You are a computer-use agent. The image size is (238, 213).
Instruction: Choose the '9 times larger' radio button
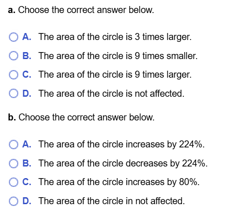point(13,75)
